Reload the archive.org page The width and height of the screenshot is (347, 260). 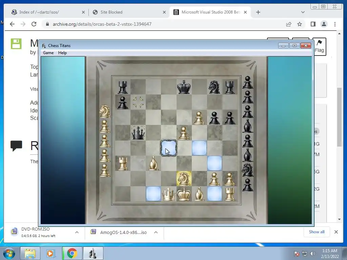34,24
